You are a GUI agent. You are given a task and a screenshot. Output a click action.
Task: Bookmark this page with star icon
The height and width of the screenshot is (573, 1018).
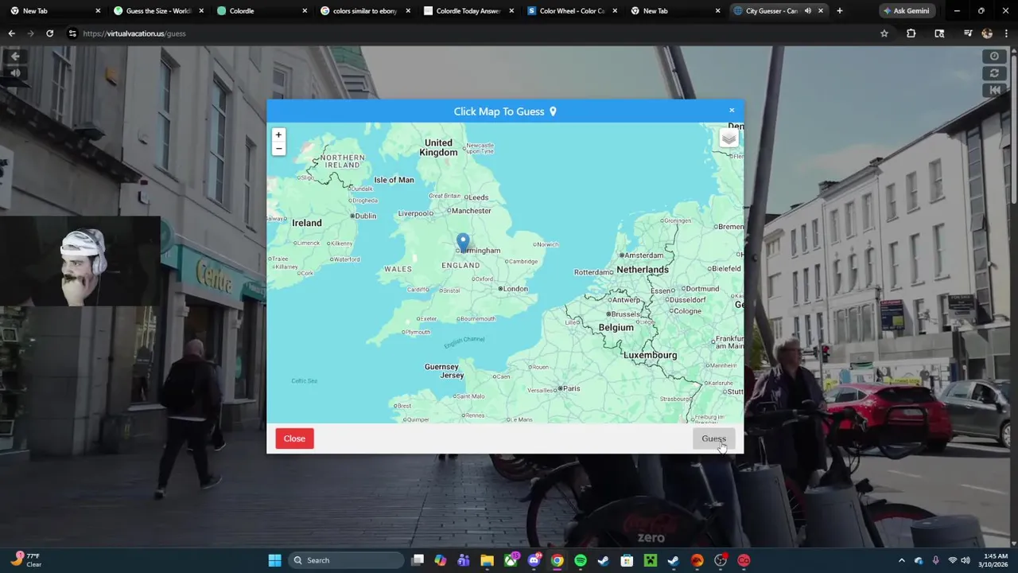[x=884, y=33]
